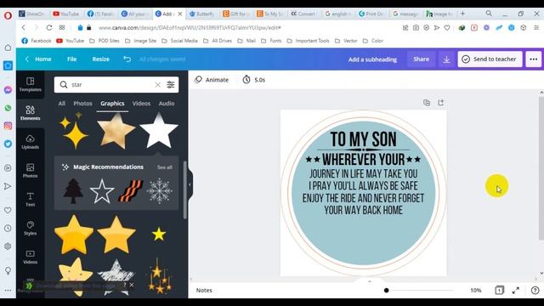Screen dimensions: 544x306
Task: Switch to the Videos results tab
Action: coord(141,104)
